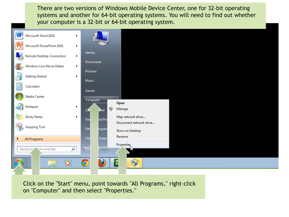289x217 pixels.
Task: Click the Getting Started icon
Action: click(x=19, y=76)
